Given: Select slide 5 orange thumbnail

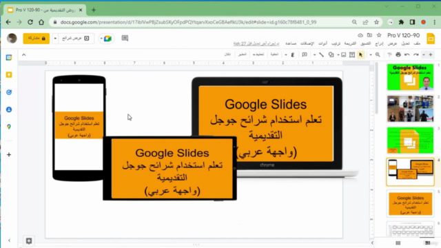Looking at the screenshot, I should point(410,204).
